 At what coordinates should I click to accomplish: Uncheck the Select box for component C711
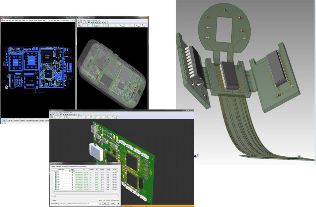tap(72, 173)
